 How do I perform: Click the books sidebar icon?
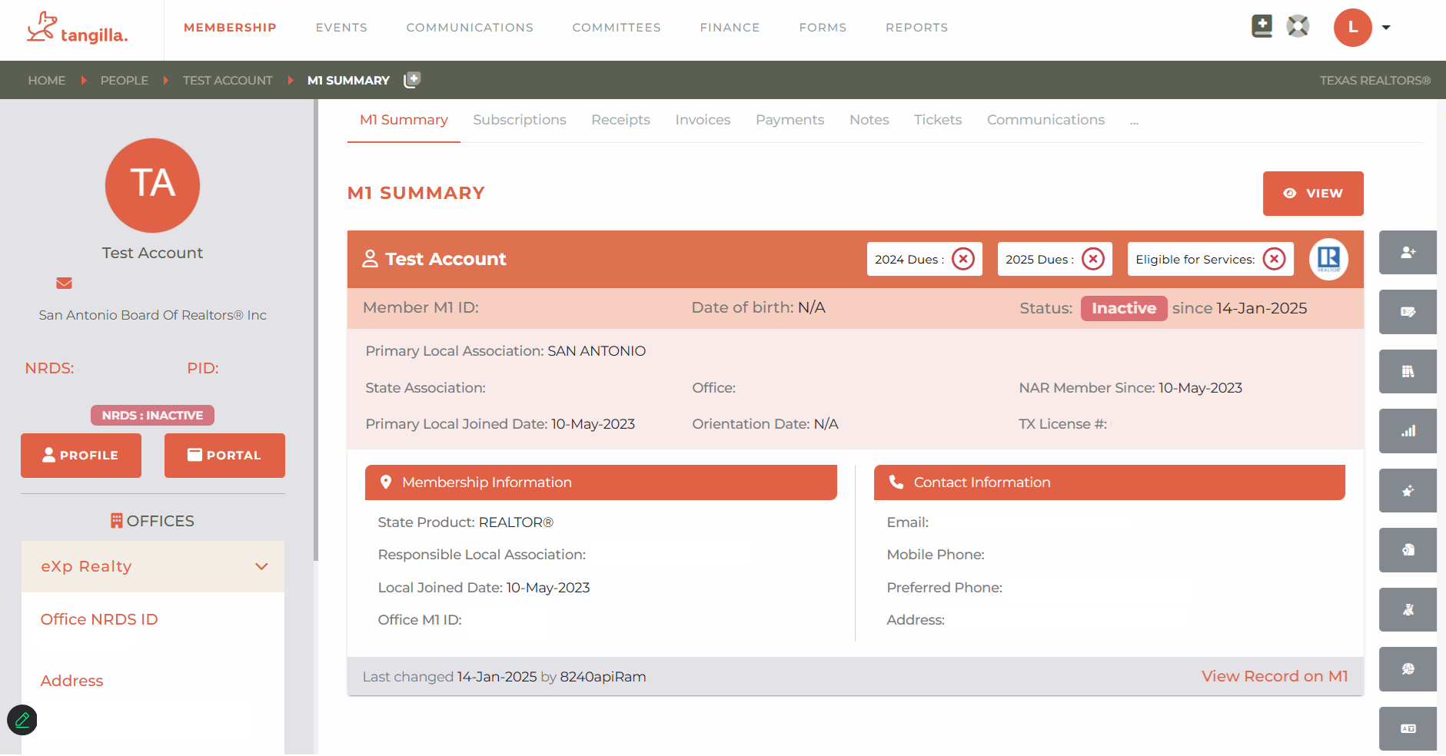[x=1408, y=371]
